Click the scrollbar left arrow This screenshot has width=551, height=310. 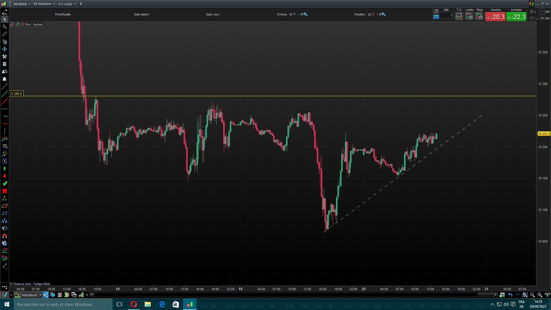(x=92, y=295)
